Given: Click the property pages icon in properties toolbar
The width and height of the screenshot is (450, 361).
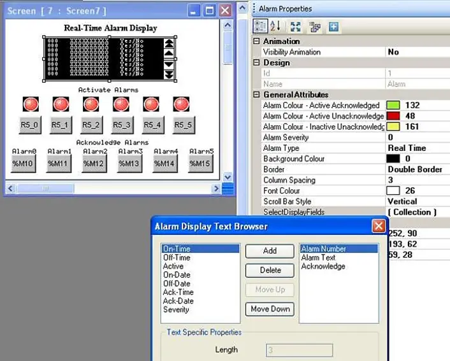Looking at the screenshot, I should [x=315, y=27].
